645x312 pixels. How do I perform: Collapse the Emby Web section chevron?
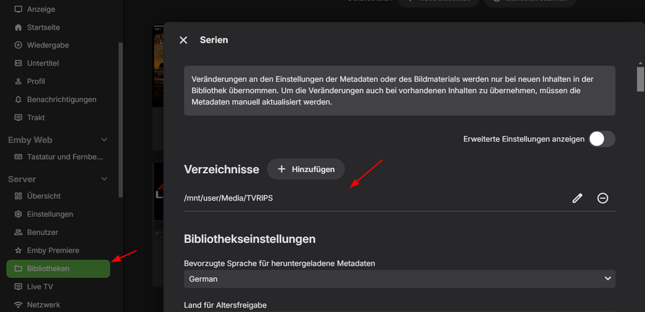point(104,140)
